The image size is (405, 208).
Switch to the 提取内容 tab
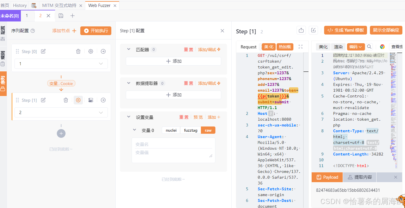pos(360,177)
